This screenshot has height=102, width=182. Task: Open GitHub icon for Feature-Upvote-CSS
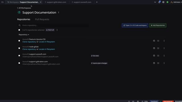coord(154,41)
